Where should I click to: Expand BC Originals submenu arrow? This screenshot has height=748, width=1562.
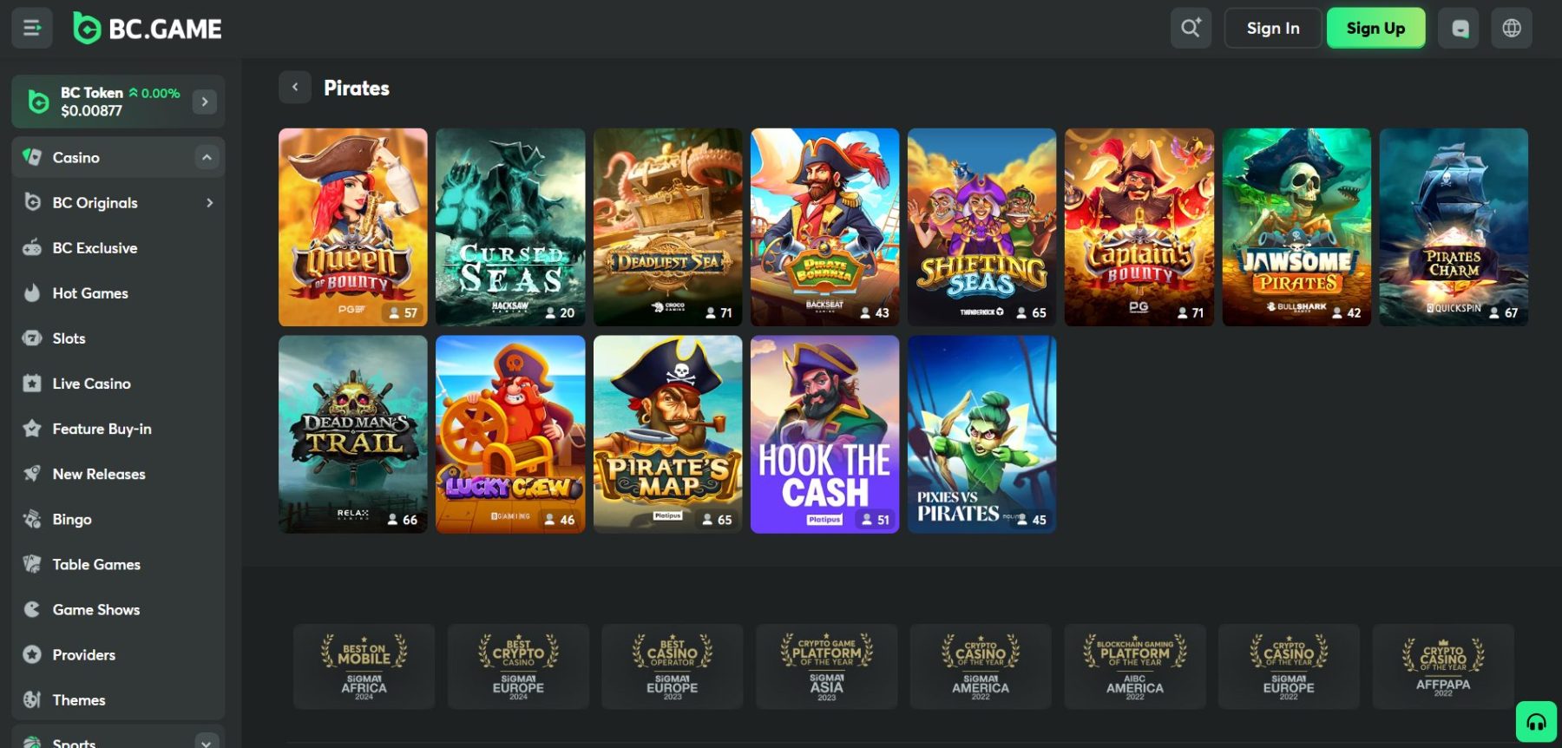click(x=209, y=202)
